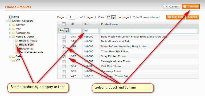Viewport: 205px width, 96px height.
Task: Sort by the ID column header
Action: tap(73, 24)
